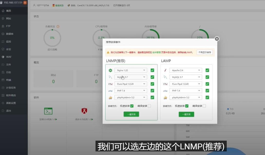Image resolution: width=265 pixels, height=155 pixels.
Task: Click the database icon in the sidebar
Action: [3, 34]
